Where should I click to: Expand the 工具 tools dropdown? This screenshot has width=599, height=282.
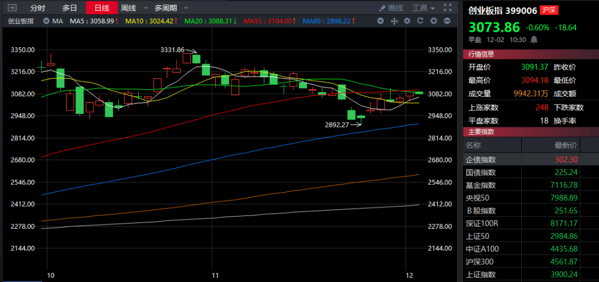[x=424, y=8]
